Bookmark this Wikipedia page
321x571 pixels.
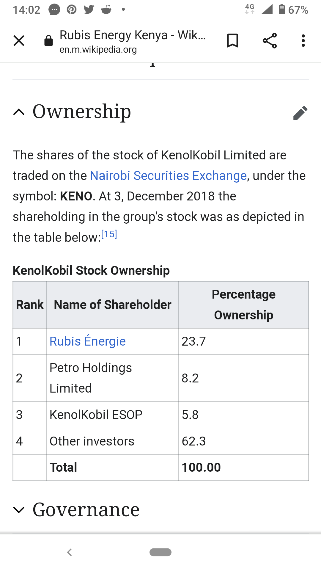(x=232, y=41)
